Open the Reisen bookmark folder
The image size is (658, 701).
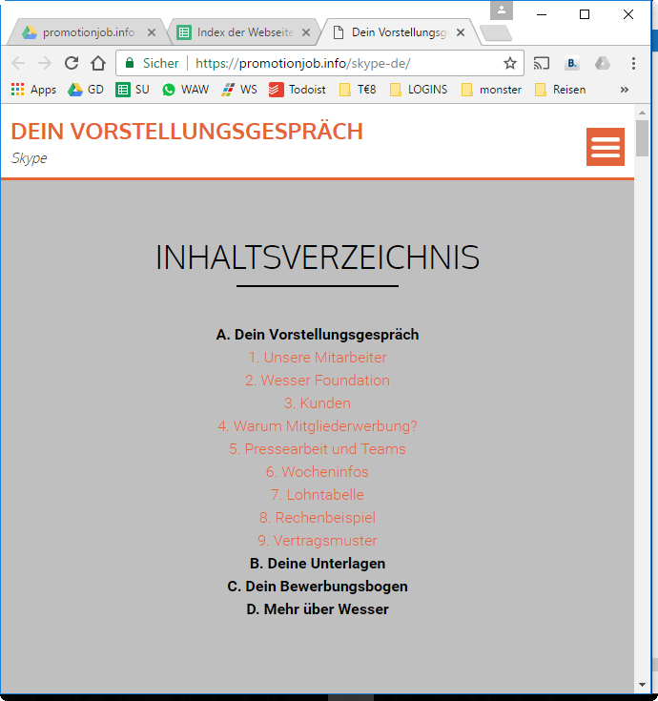(x=560, y=90)
